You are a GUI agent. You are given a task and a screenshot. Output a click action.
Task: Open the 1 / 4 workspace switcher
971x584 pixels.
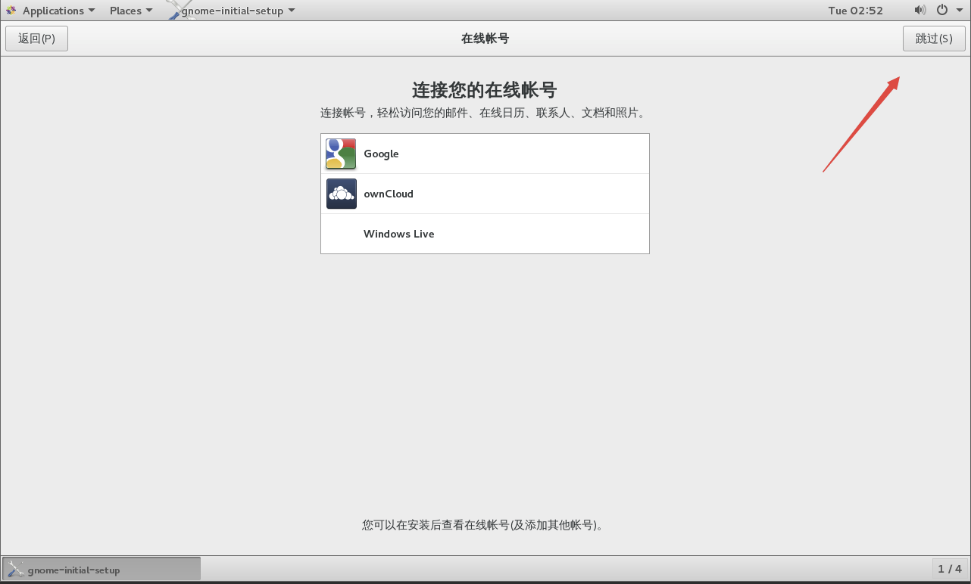point(950,569)
